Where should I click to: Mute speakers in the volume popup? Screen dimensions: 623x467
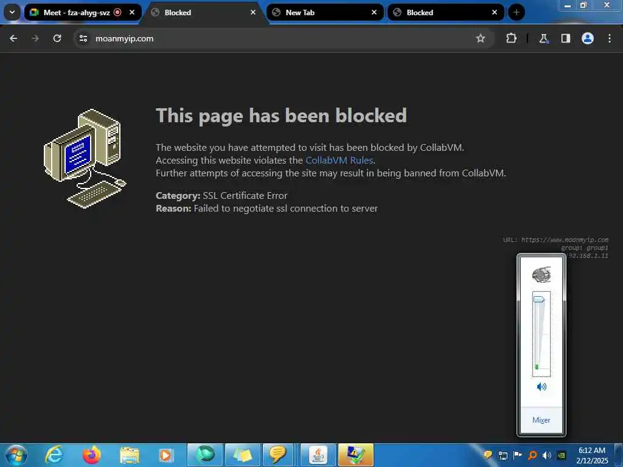point(541,386)
